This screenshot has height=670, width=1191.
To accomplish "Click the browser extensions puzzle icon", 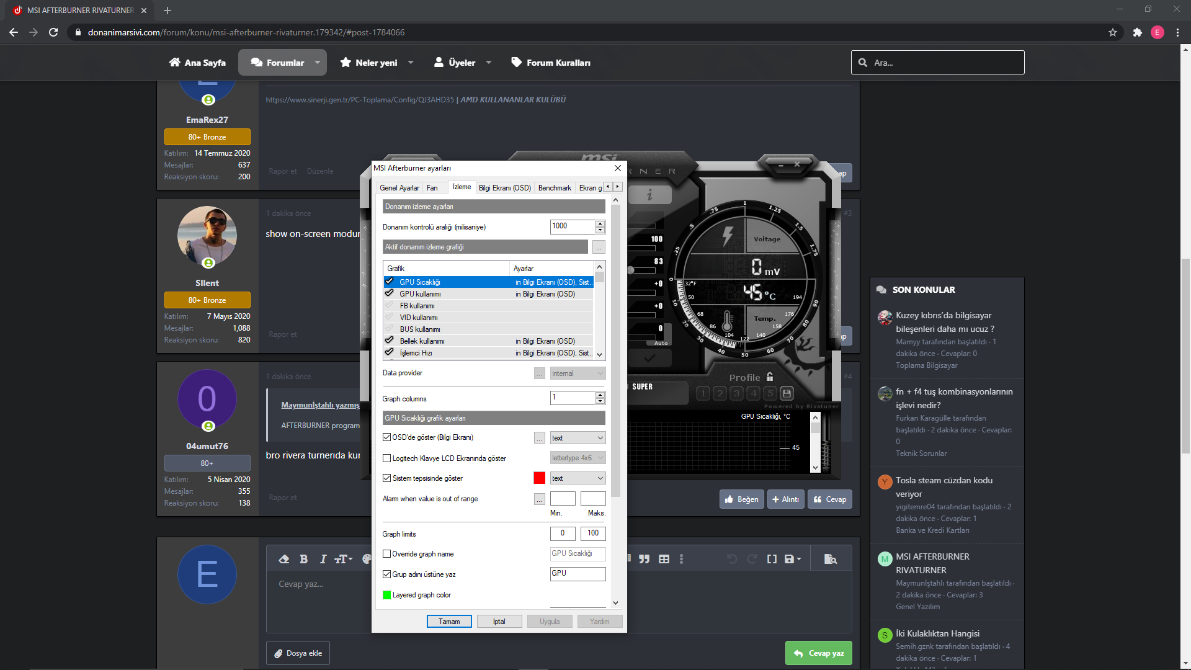I will click(x=1137, y=32).
